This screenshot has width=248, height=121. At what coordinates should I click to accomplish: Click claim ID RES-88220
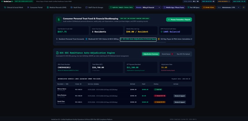(x=78, y=96)
